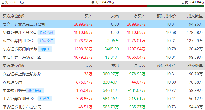Click the 总买 9226.13万 label

[x=13, y=2]
